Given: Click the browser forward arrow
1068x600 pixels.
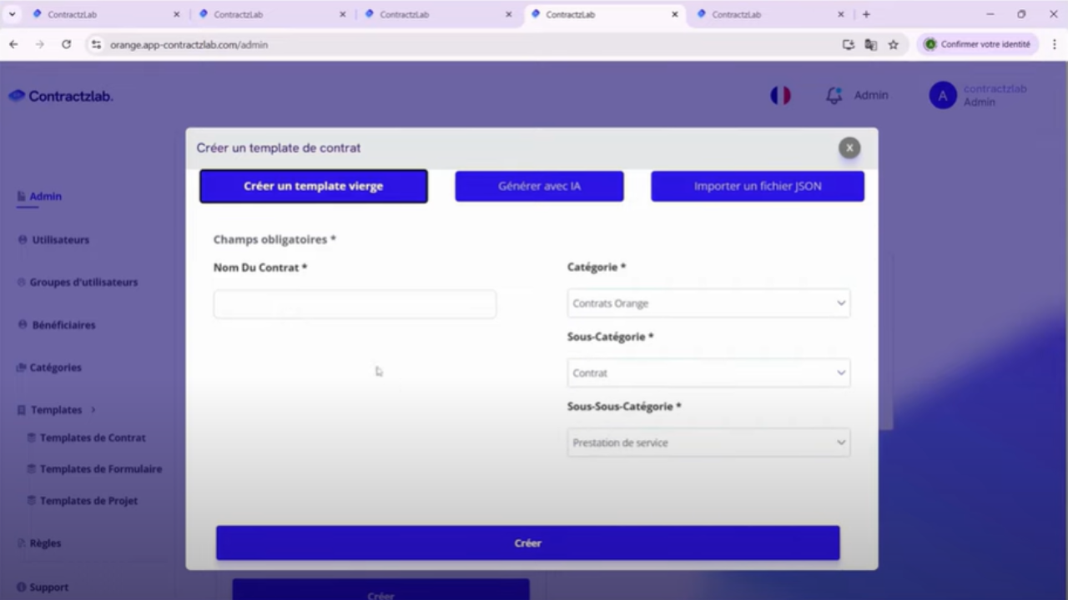Looking at the screenshot, I should (x=40, y=44).
